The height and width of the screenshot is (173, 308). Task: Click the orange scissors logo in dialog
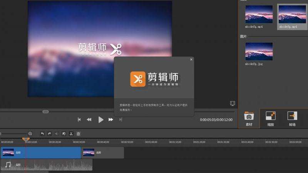(x=138, y=79)
